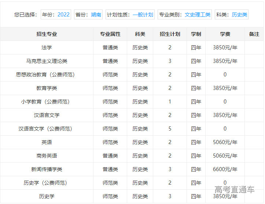This screenshot has width=265, height=204.
Task: Click the 高考直通车 watermark logo
Action: tap(235, 189)
